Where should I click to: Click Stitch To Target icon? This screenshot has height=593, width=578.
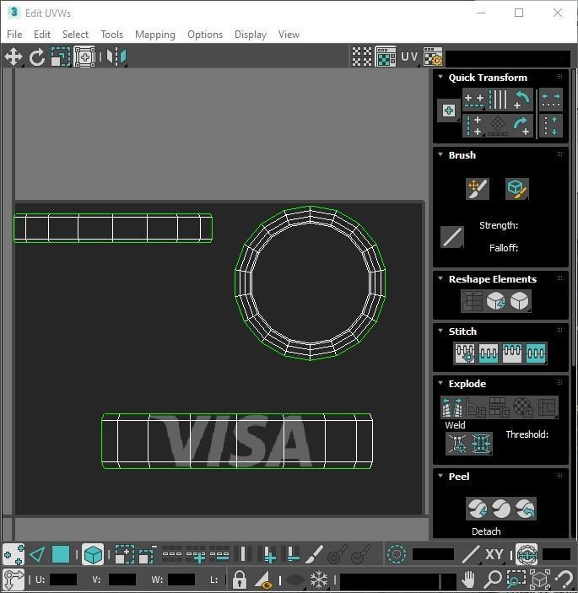(465, 353)
